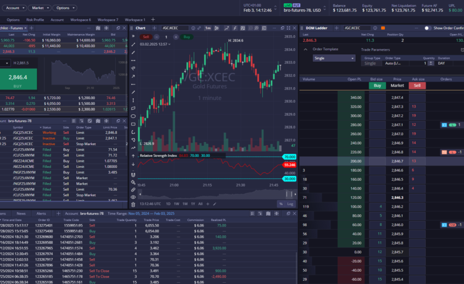Viewport: 464px width, 284px height.
Task: Toggle Show Order Confirmation switch
Action: click(429, 28)
